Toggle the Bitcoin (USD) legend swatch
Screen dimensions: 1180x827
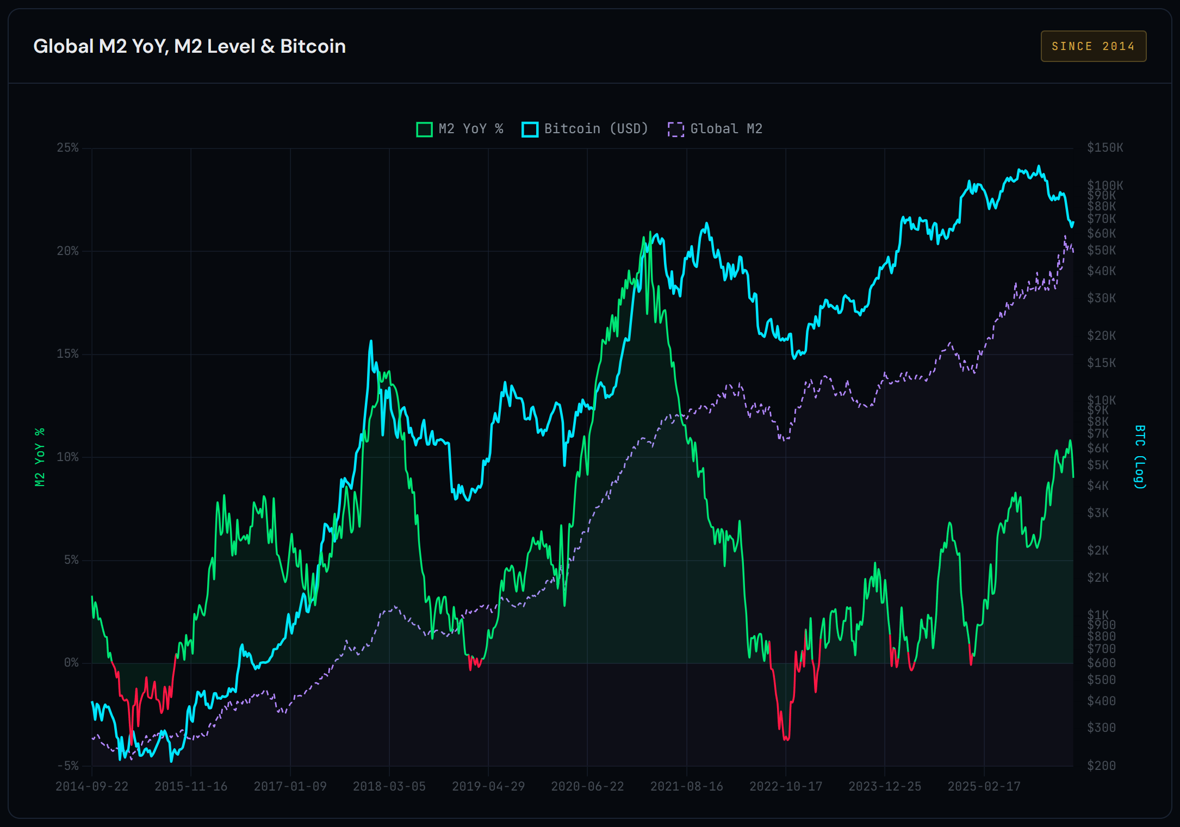tap(530, 129)
